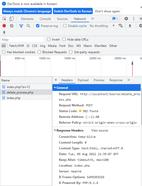Import HAR file with upload arrow
142x186 pixels.
[130, 26]
